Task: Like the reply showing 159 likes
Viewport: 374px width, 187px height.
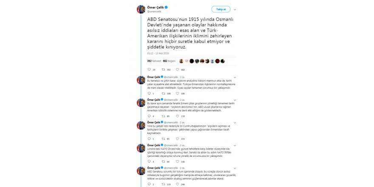Action: click(x=177, y=116)
